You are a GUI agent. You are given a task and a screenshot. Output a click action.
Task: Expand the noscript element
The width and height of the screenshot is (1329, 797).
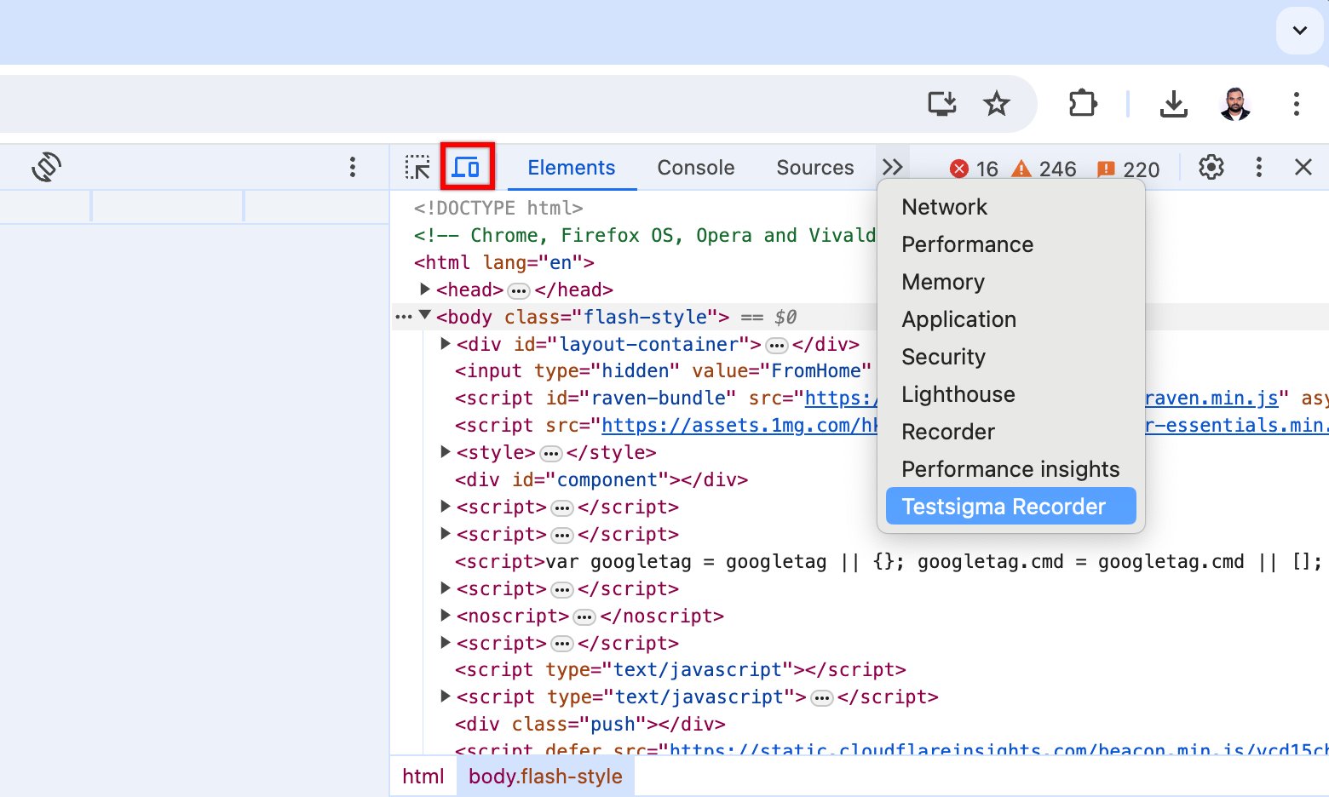point(445,616)
